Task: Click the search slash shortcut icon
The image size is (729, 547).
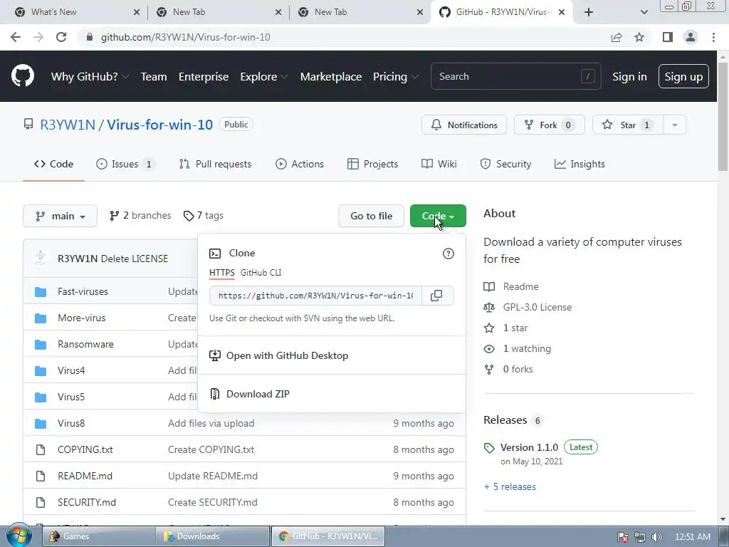Action: (587, 76)
